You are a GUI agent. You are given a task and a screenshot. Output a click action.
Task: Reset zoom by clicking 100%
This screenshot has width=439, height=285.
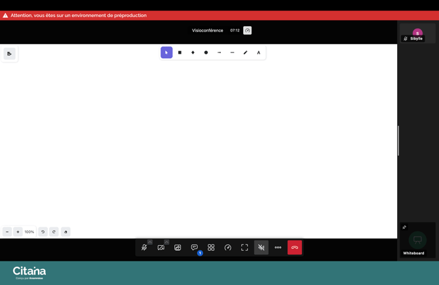coord(29,232)
